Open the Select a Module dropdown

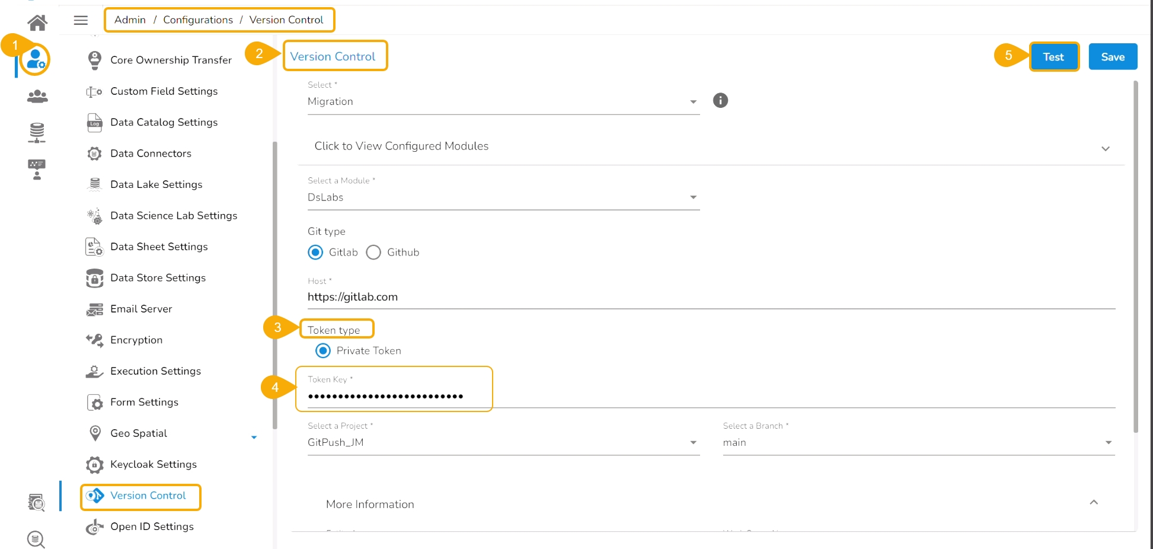[x=503, y=197]
